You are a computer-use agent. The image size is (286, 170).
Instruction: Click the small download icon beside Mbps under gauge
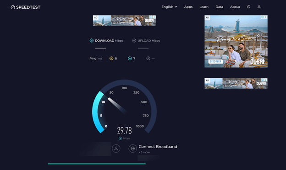click(x=120, y=138)
